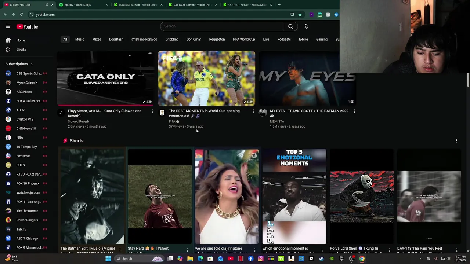The image size is (470, 264).
Task: Open the CNBC-TV18 subscription
Action: 26,119
